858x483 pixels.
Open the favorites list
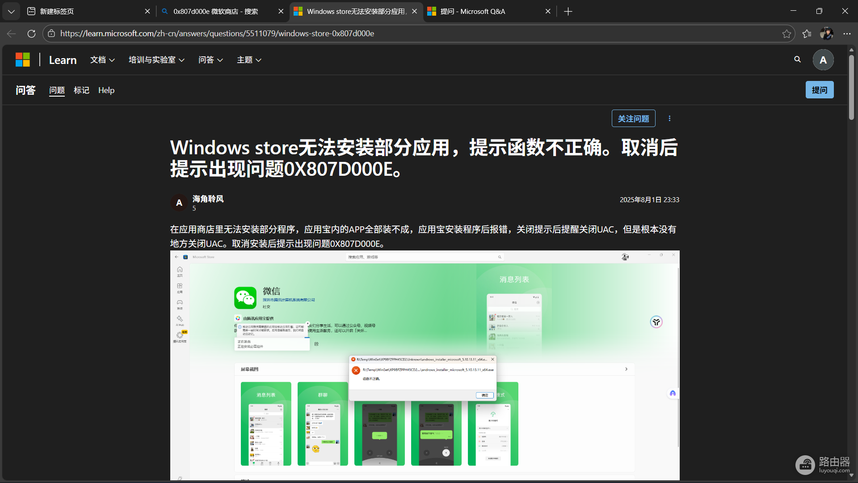pos(807,34)
